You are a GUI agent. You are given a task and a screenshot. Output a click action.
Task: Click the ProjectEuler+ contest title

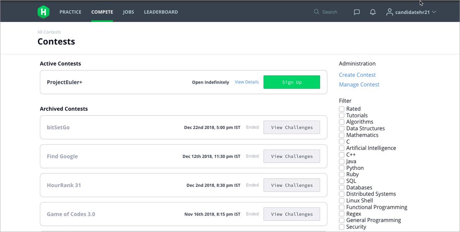pos(64,82)
